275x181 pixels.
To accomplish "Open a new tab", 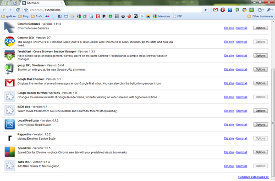I will click(x=68, y=3).
